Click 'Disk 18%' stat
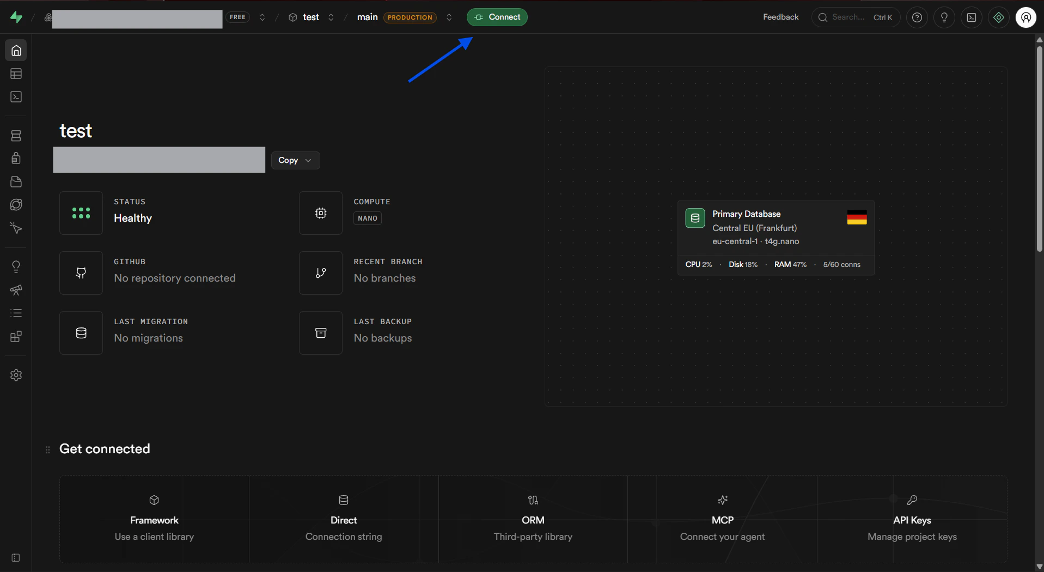The image size is (1044, 572). pos(743,265)
